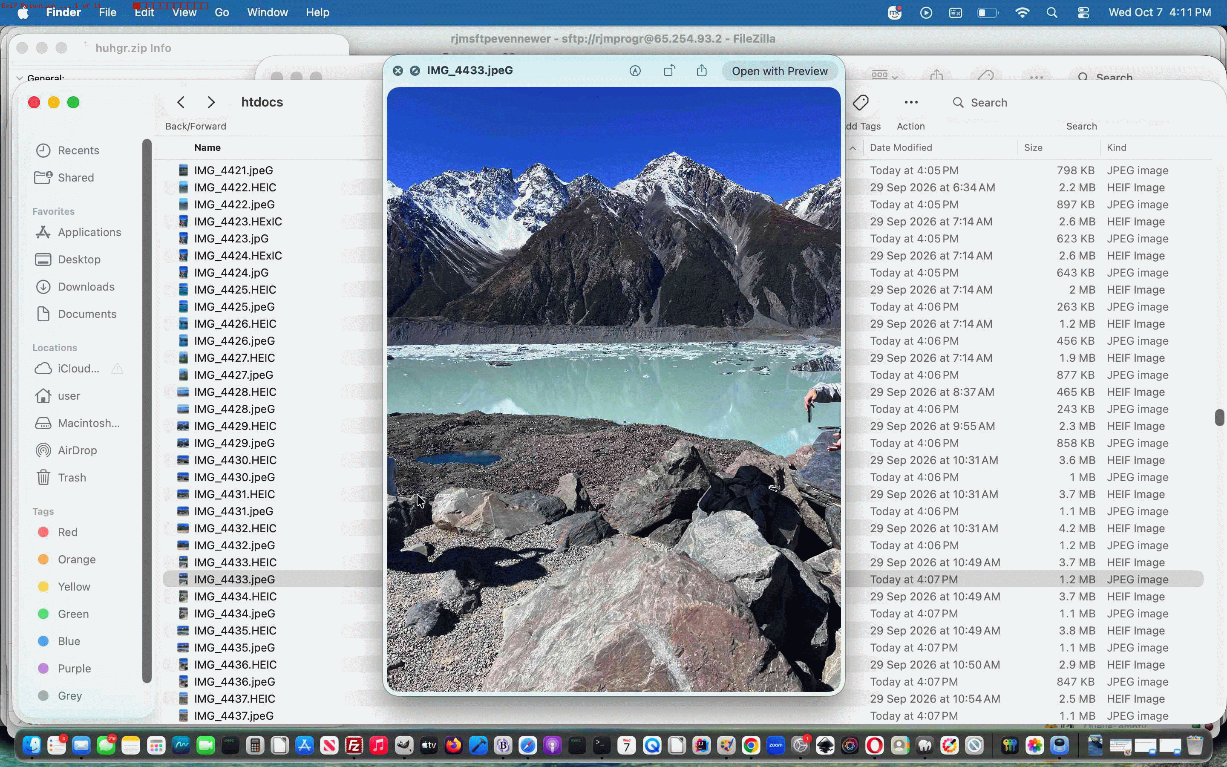Collapse the General section disclosure triangle
Screen dimensions: 1227x767
(x=19, y=78)
